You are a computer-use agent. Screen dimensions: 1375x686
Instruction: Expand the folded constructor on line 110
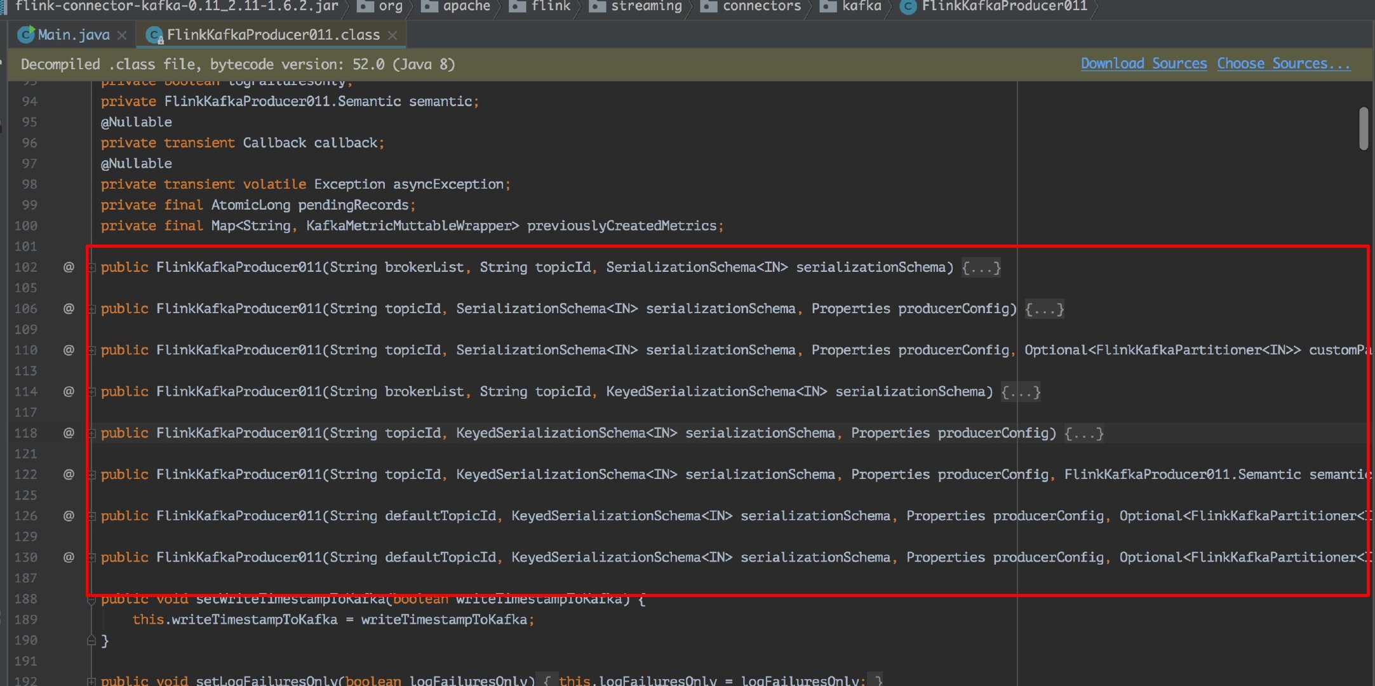pos(91,351)
